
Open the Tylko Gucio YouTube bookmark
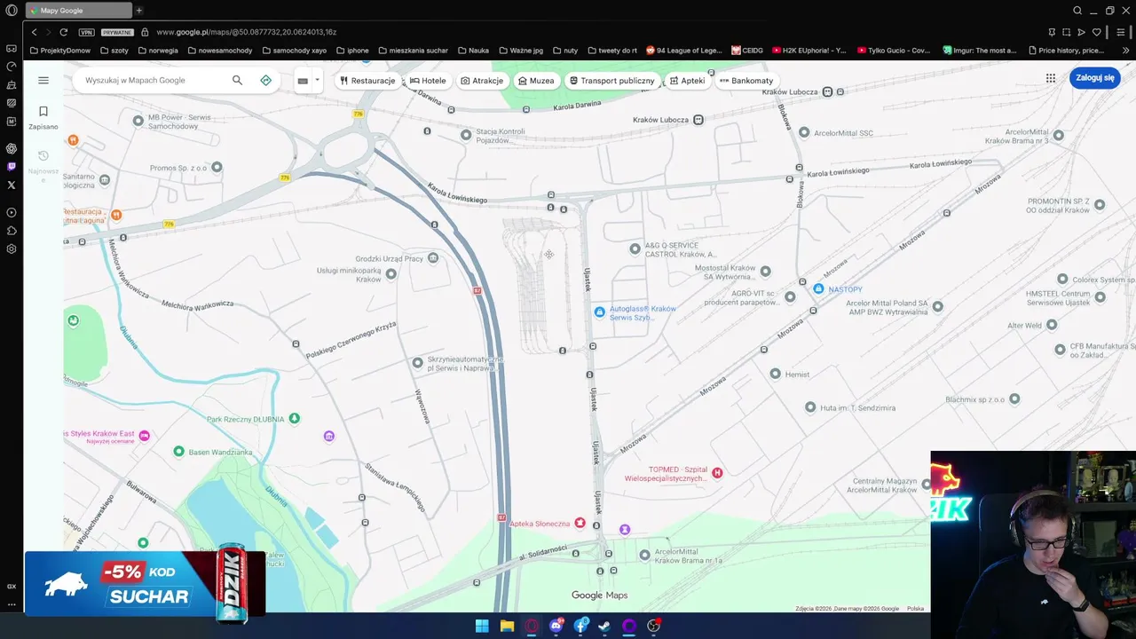895,51
